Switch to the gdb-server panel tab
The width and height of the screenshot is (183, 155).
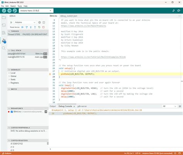pyautogui.click(x=82, y=106)
